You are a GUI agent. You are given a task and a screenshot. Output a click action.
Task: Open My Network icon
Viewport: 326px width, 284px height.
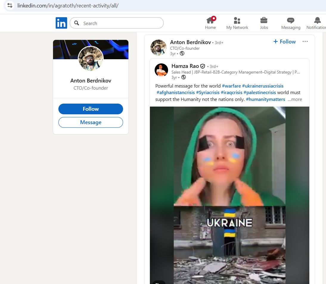click(237, 21)
